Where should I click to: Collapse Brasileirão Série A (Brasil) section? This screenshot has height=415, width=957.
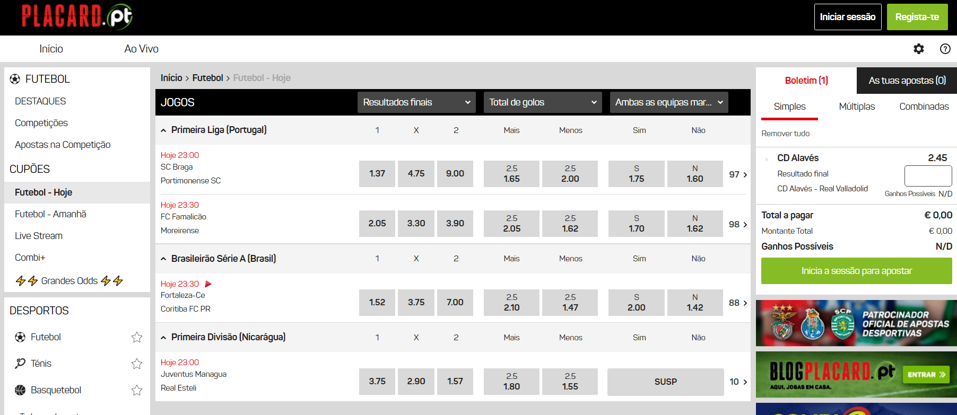[163, 259]
